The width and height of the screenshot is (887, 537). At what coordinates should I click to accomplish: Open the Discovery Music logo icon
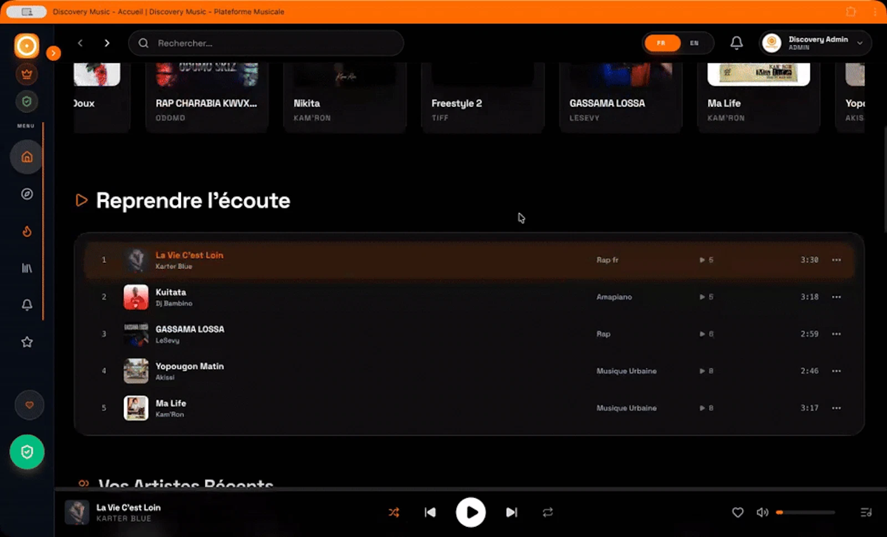27,45
